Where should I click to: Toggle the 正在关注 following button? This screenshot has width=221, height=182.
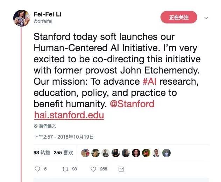click(x=179, y=17)
